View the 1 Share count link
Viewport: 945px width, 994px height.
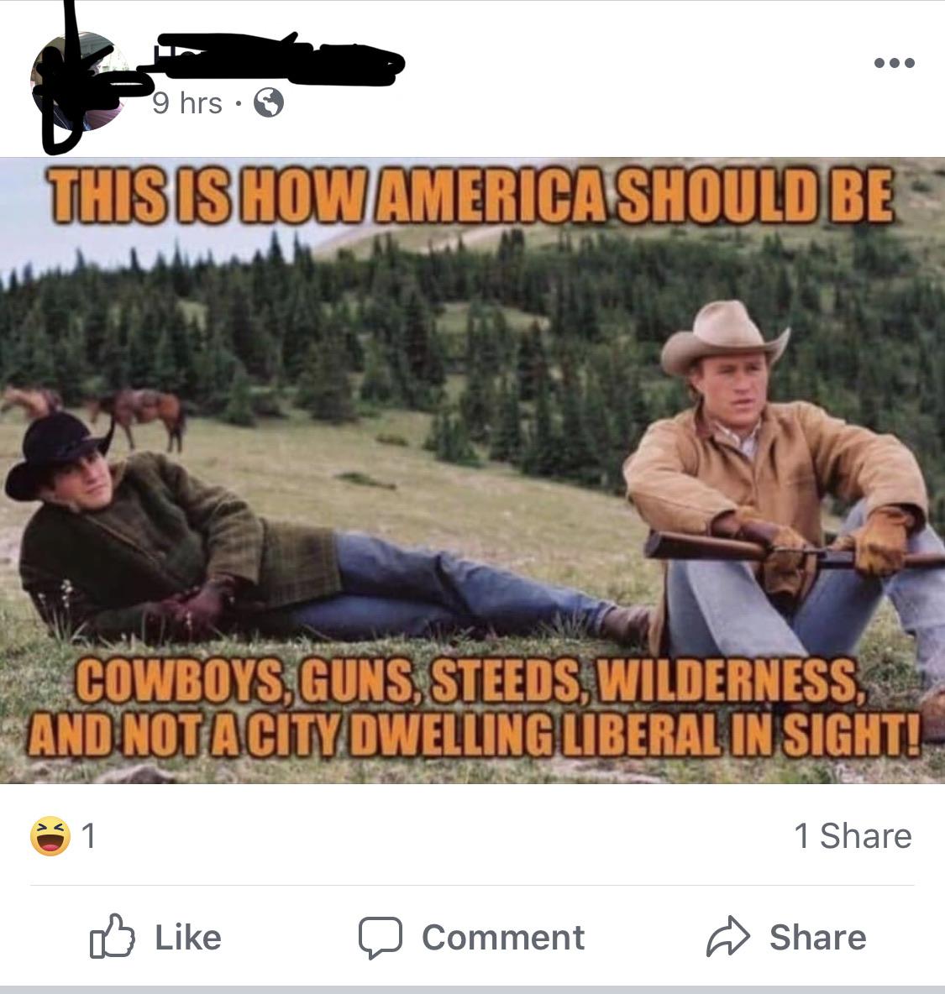[853, 835]
